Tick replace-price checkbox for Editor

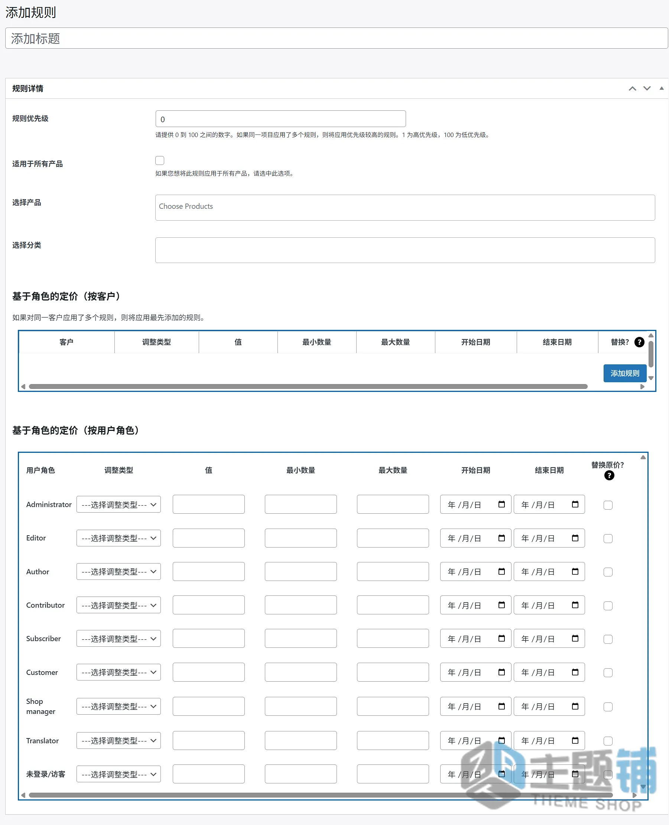(x=608, y=539)
